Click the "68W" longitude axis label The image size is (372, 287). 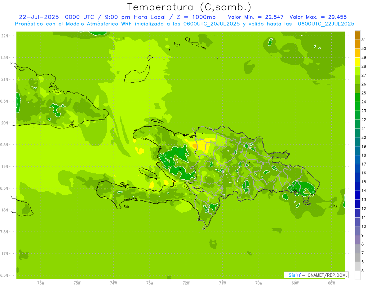coord(331,283)
